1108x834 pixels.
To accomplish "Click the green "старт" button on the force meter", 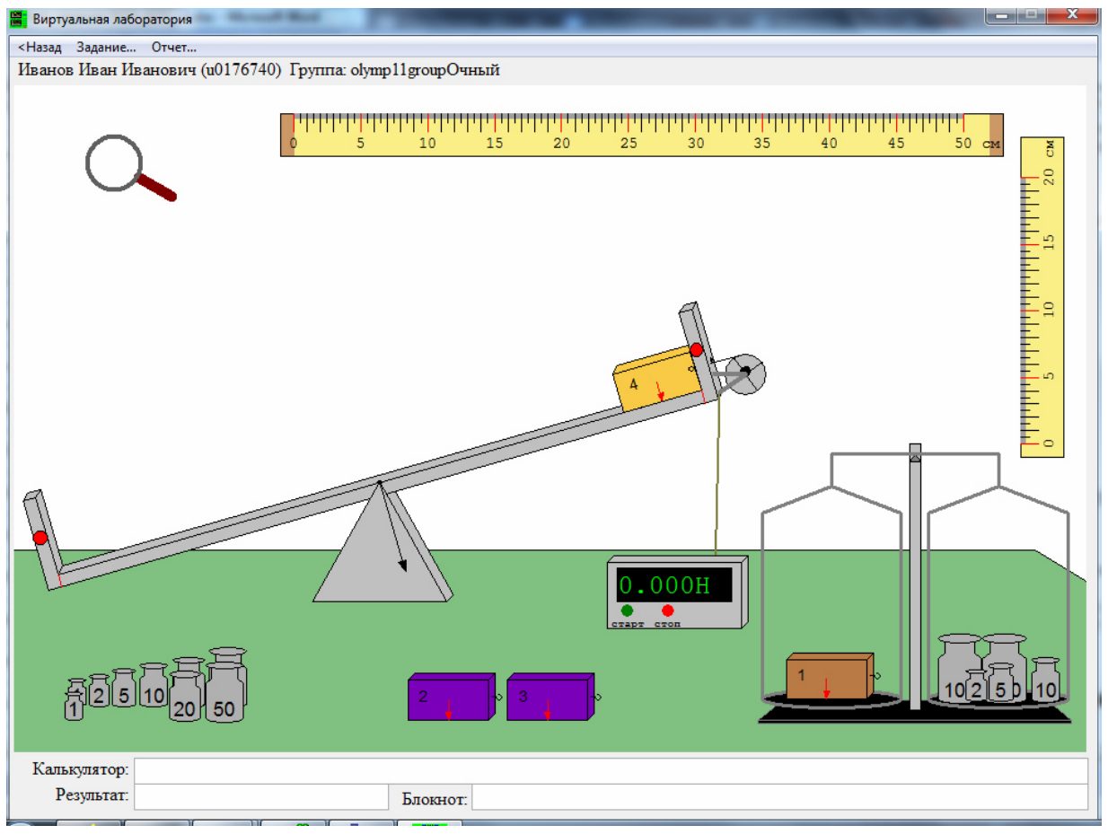I will [x=627, y=610].
